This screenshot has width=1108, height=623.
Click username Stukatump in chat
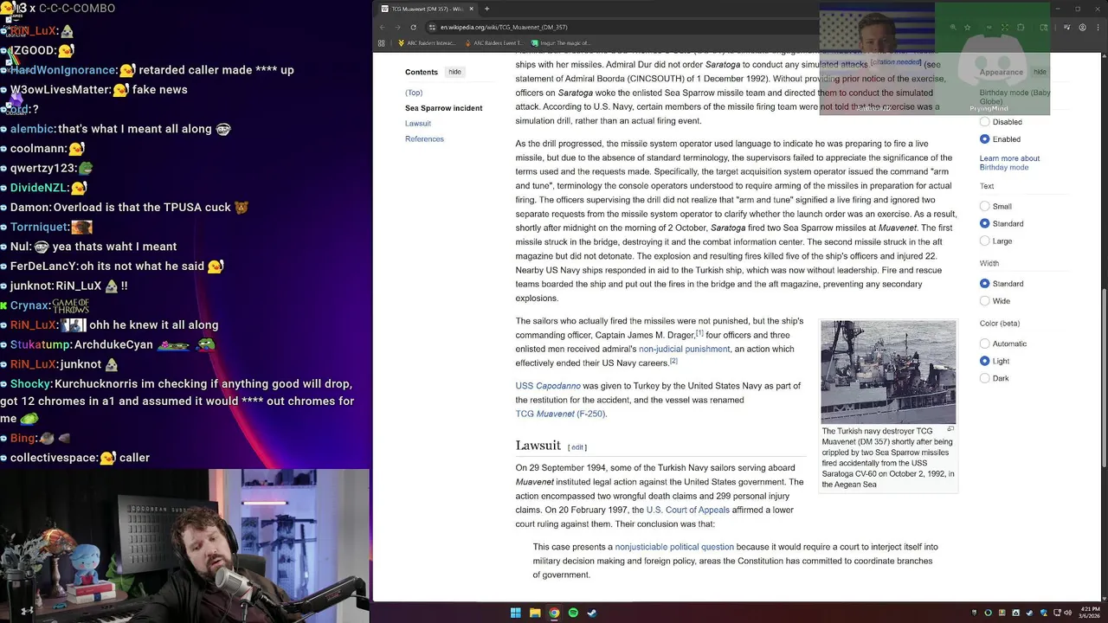click(x=40, y=344)
